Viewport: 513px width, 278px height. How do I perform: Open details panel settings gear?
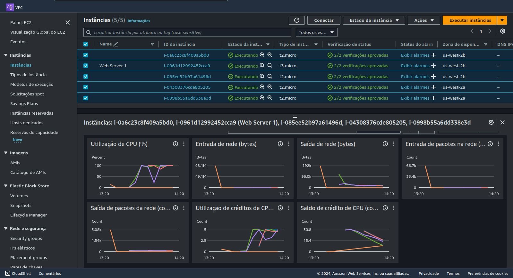pos(491,122)
